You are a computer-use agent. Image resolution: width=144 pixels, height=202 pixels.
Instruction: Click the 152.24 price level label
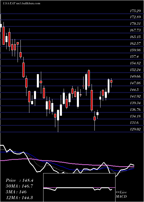click(x=135, y=70)
